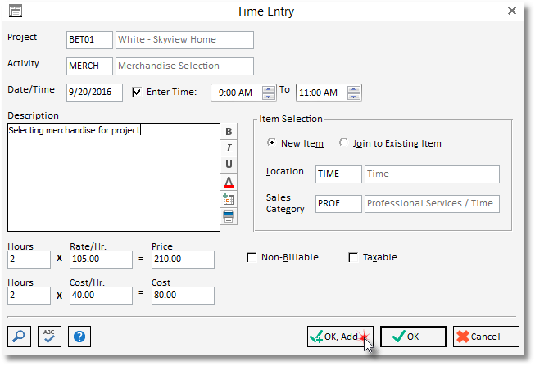
Task: Select the New Item radio option
Action: 271,143
